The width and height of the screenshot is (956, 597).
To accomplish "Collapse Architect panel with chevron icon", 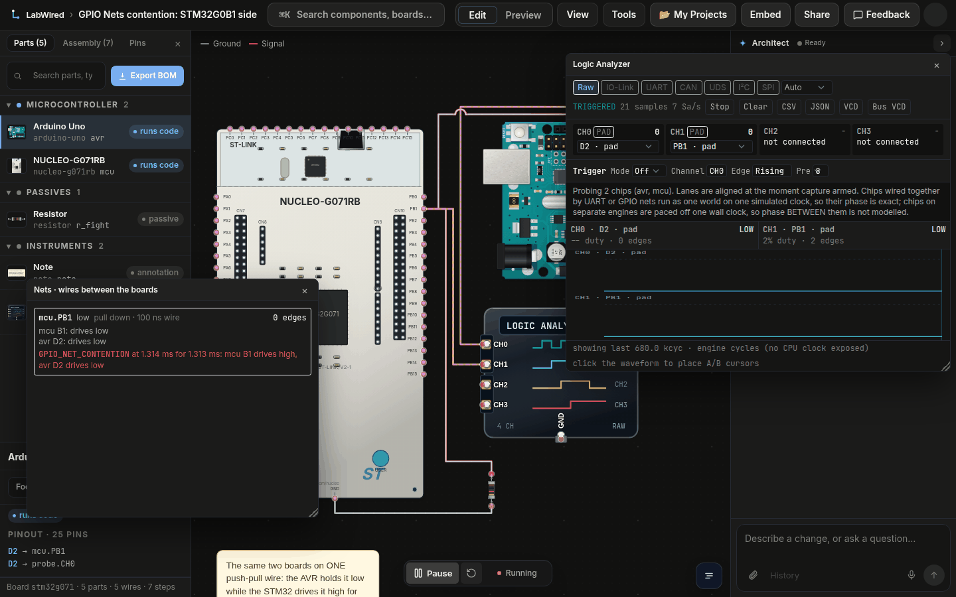I will click(942, 43).
